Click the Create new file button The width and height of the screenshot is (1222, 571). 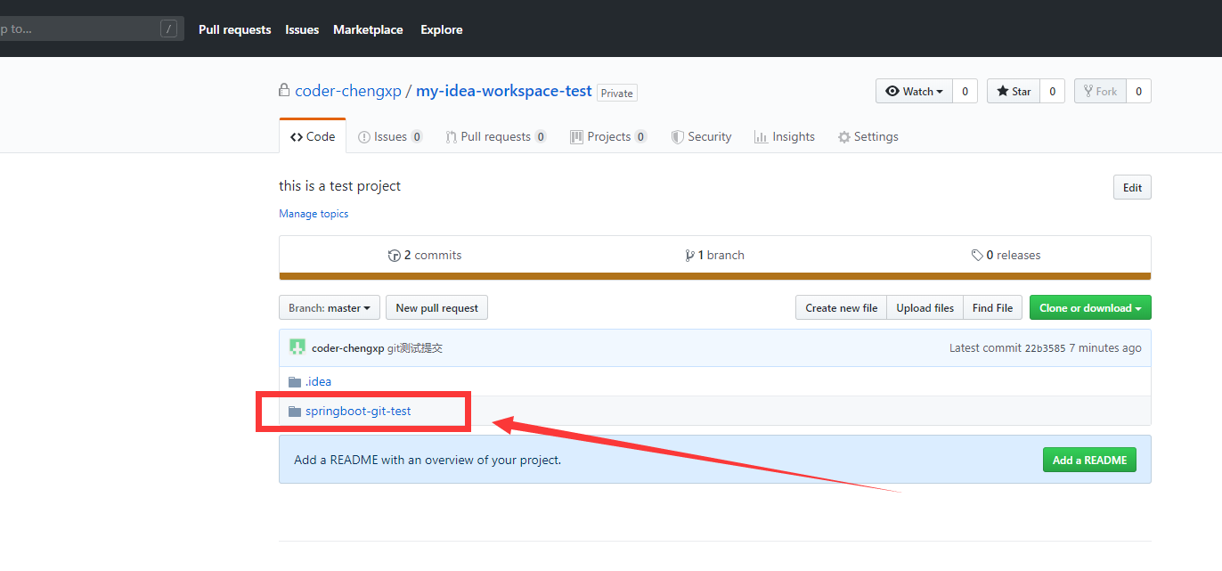(x=841, y=307)
